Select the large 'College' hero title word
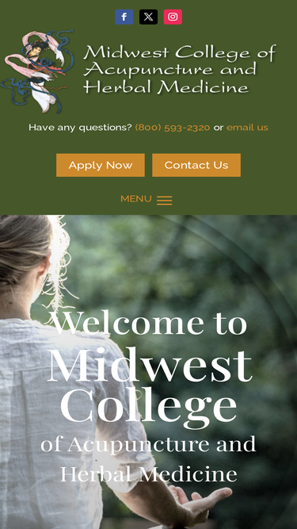 (148, 407)
